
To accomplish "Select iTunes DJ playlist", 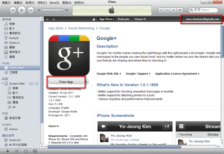I will point(13,140).
